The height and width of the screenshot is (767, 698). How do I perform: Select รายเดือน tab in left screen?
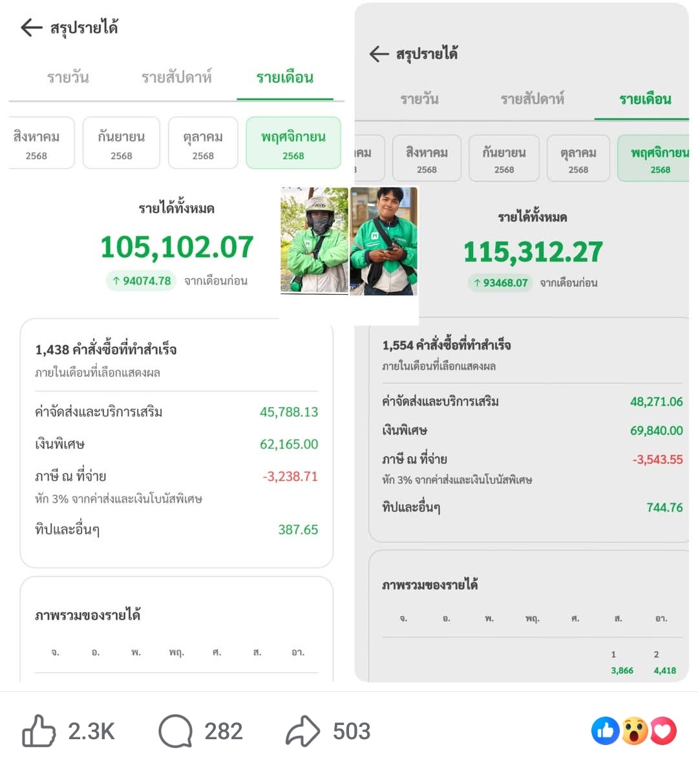click(284, 78)
